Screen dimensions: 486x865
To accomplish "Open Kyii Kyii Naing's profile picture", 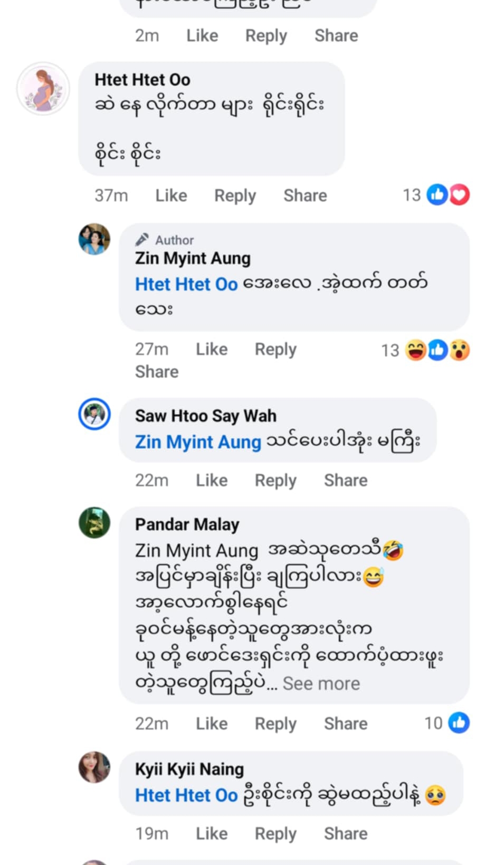I will 94,767.
